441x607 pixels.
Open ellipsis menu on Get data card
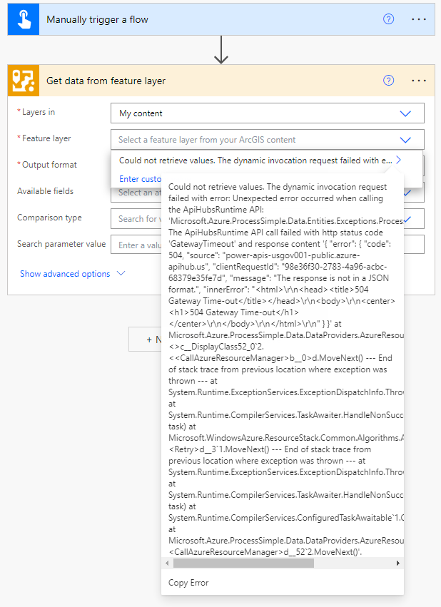[419, 81]
